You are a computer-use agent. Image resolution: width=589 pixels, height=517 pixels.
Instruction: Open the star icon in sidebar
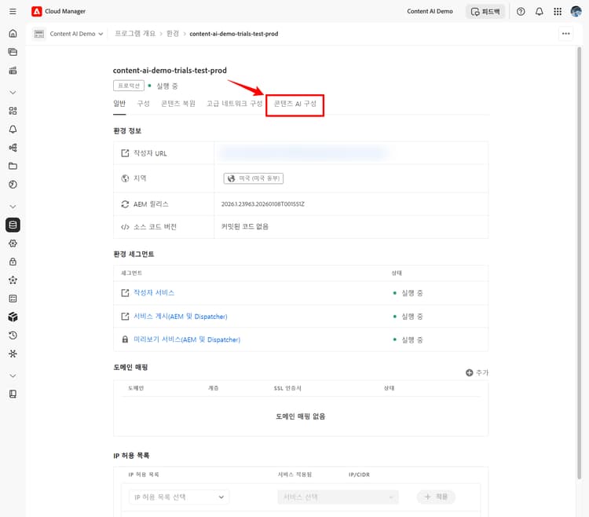pos(13,280)
